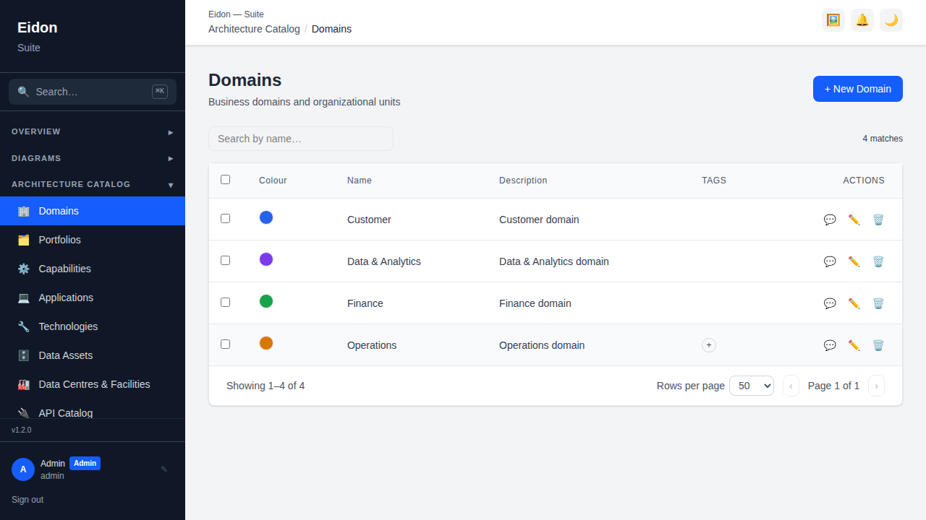Delete the Customer domain via trash icon
This screenshot has height=520, width=926.
878,220
